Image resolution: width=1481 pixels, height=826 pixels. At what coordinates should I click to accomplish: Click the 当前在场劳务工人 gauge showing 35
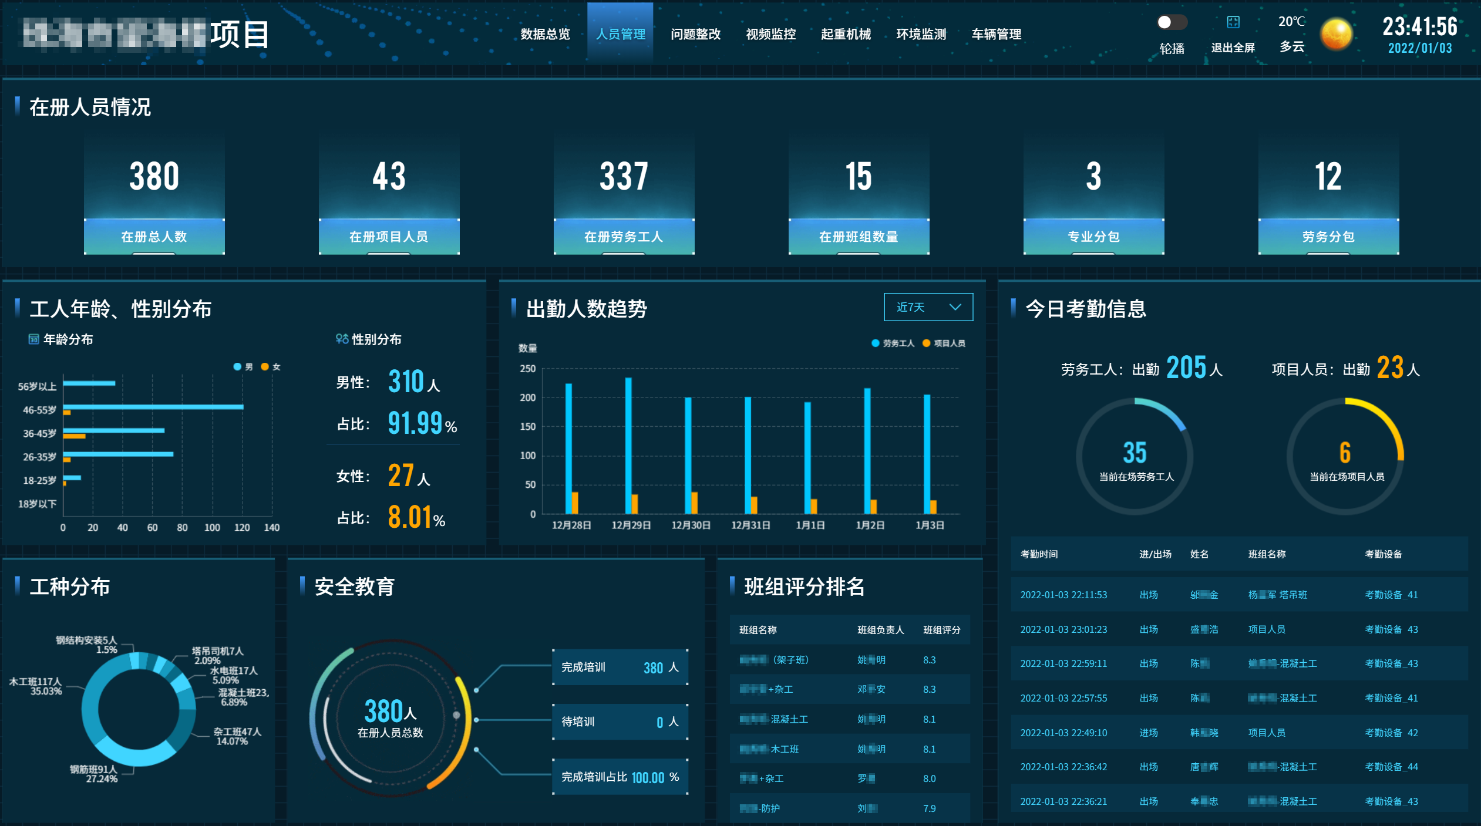(1135, 457)
